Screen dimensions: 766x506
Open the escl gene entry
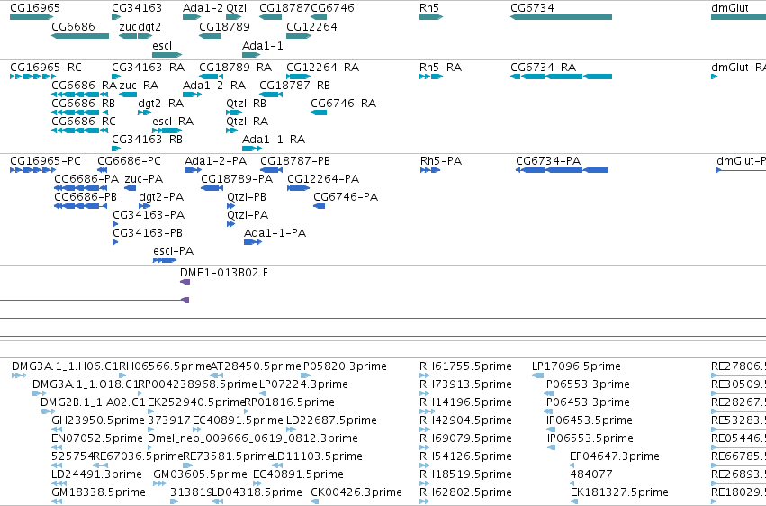162,46
